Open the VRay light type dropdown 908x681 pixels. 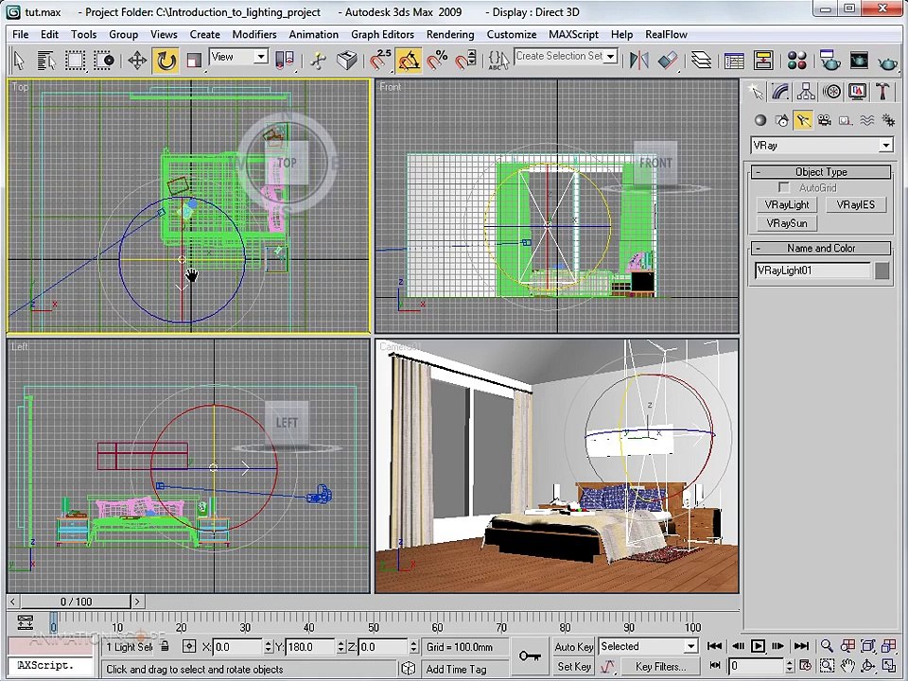pos(822,146)
